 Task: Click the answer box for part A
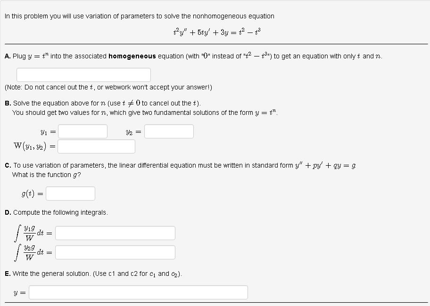pos(83,74)
